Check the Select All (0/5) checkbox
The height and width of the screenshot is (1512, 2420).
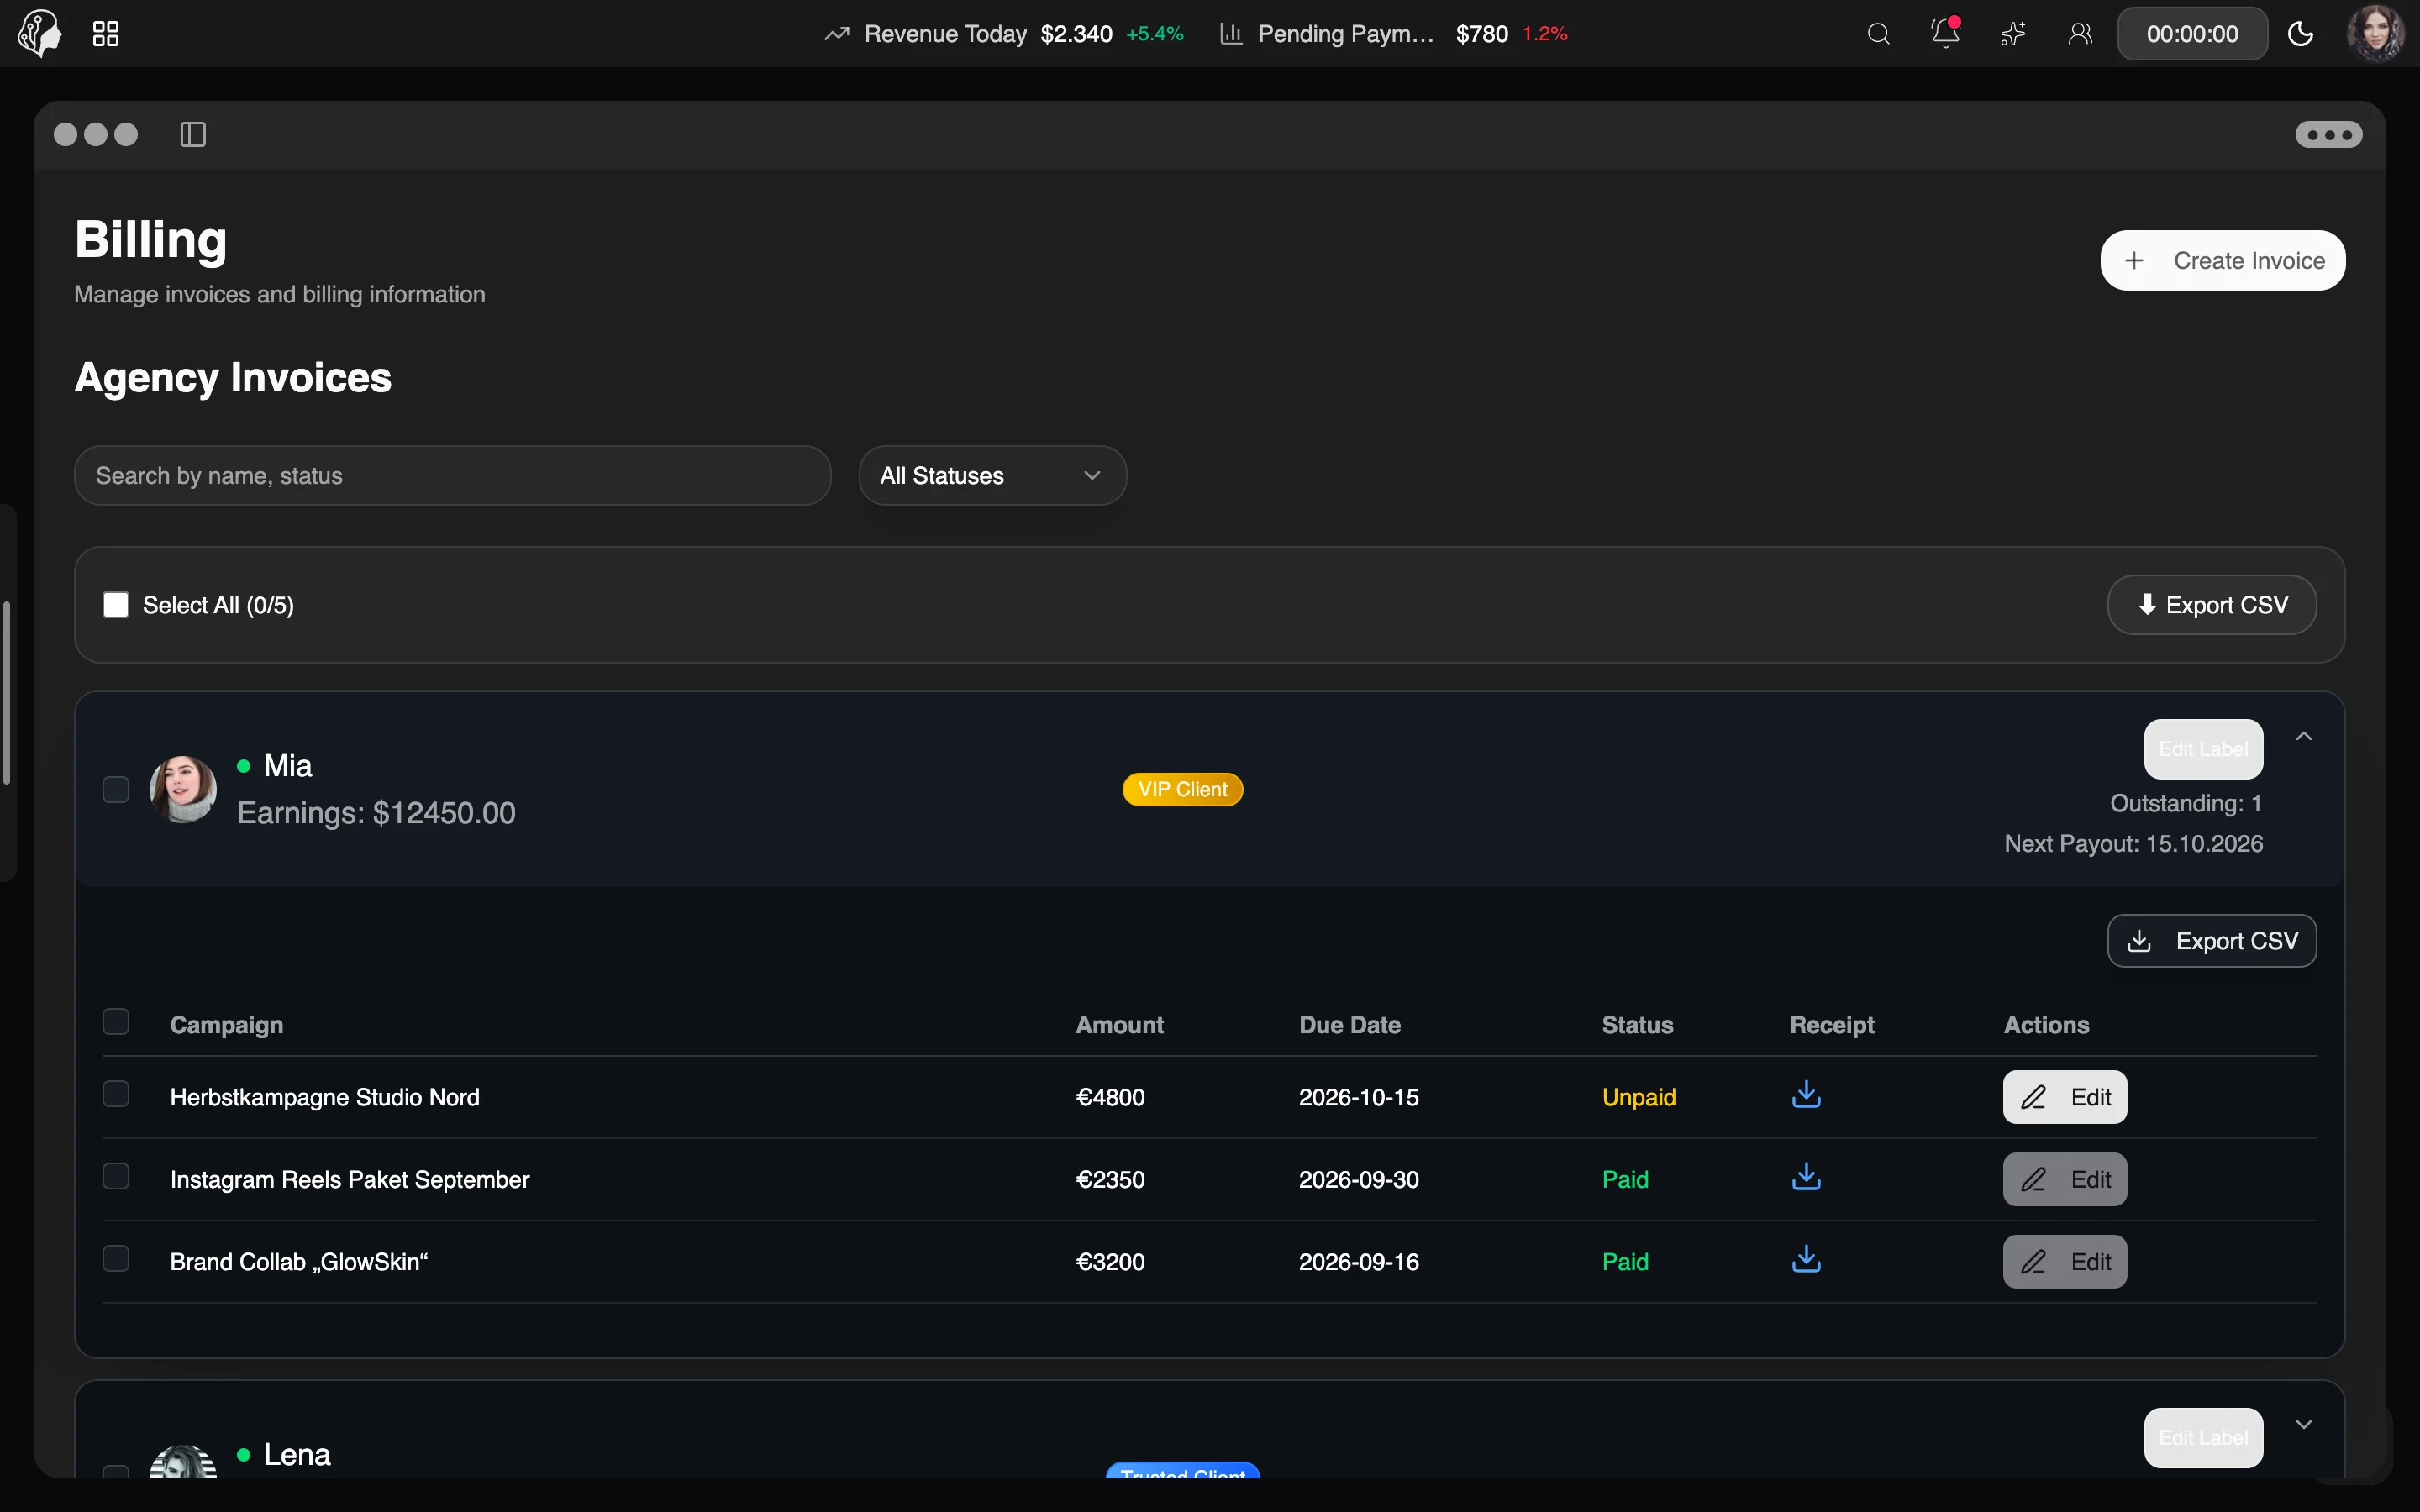point(116,605)
